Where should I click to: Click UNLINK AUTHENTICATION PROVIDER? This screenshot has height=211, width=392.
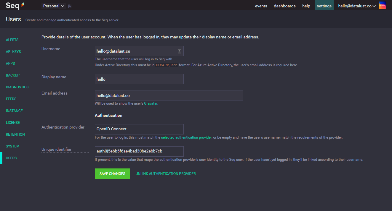point(166,174)
